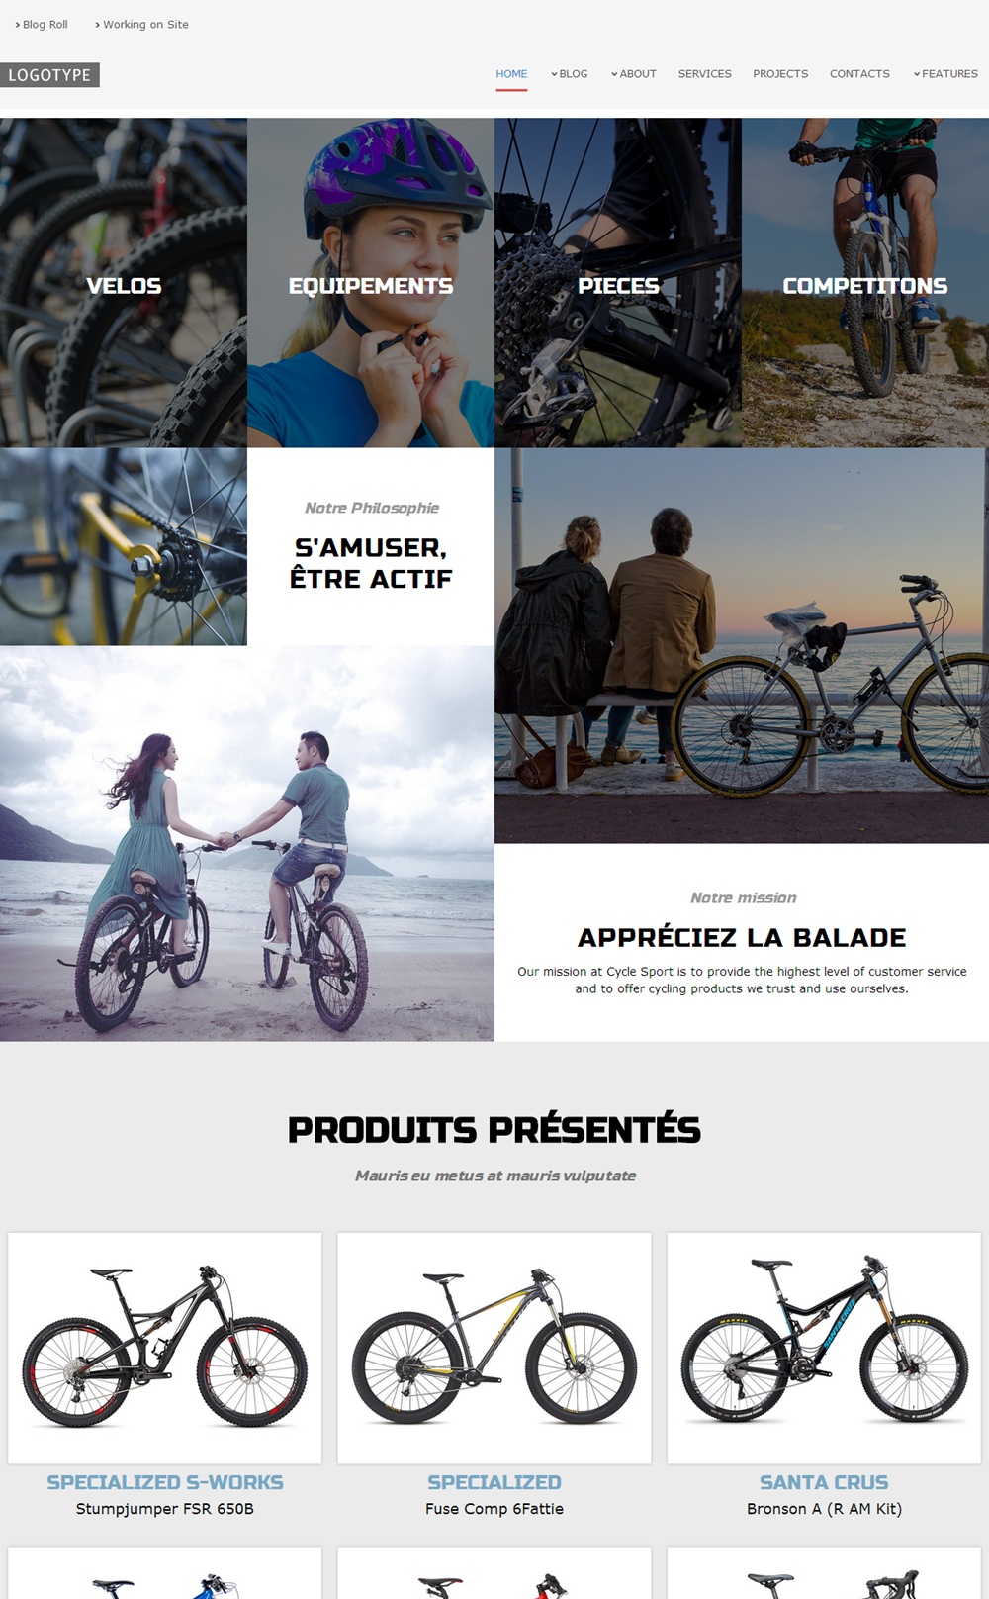This screenshot has width=989, height=1599.
Task: Open the Working on Site link
Action: click(x=141, y=25)
